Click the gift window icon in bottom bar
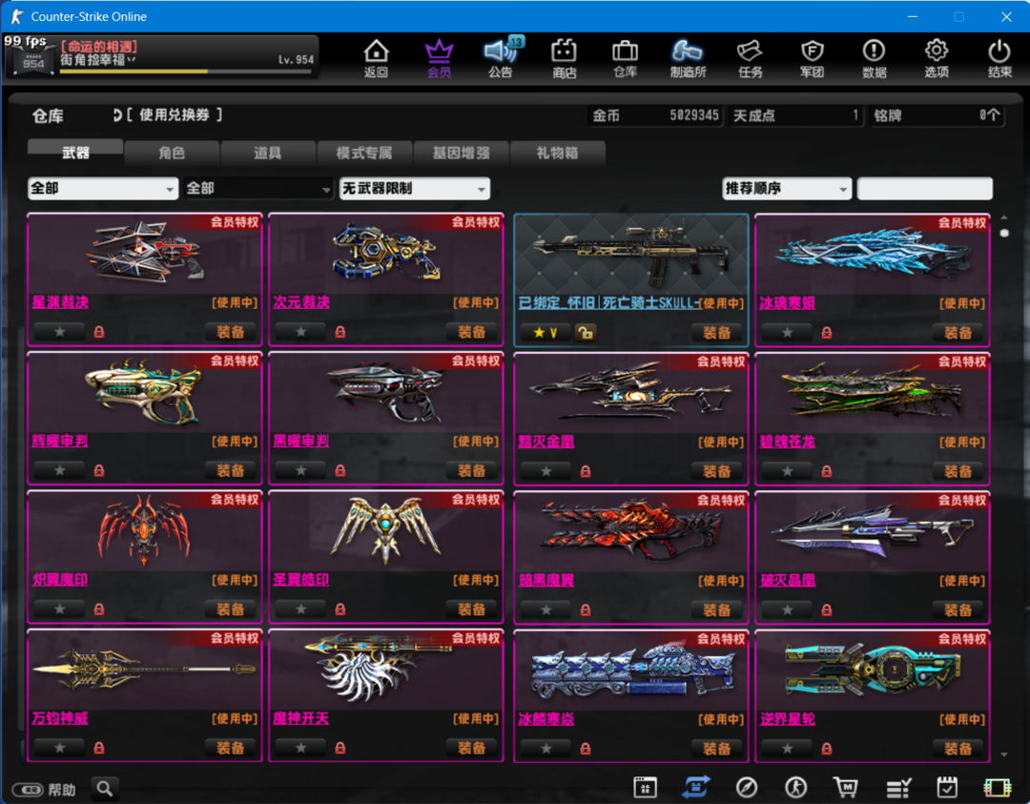 (x=645, y=787)
